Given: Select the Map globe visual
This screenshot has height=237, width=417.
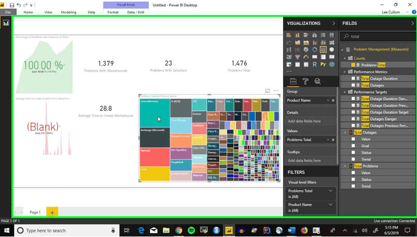Looking at the screenshot, I should click(x=332, y=49).
